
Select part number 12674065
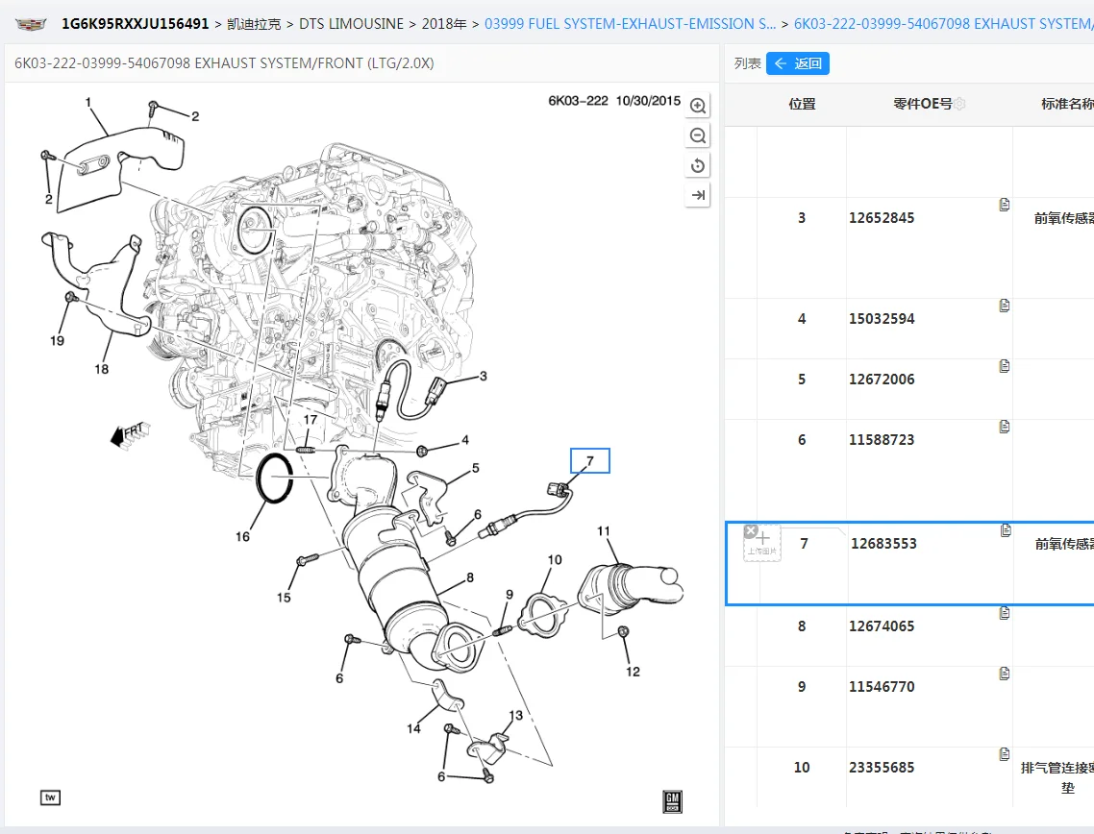tap(882, 626)
